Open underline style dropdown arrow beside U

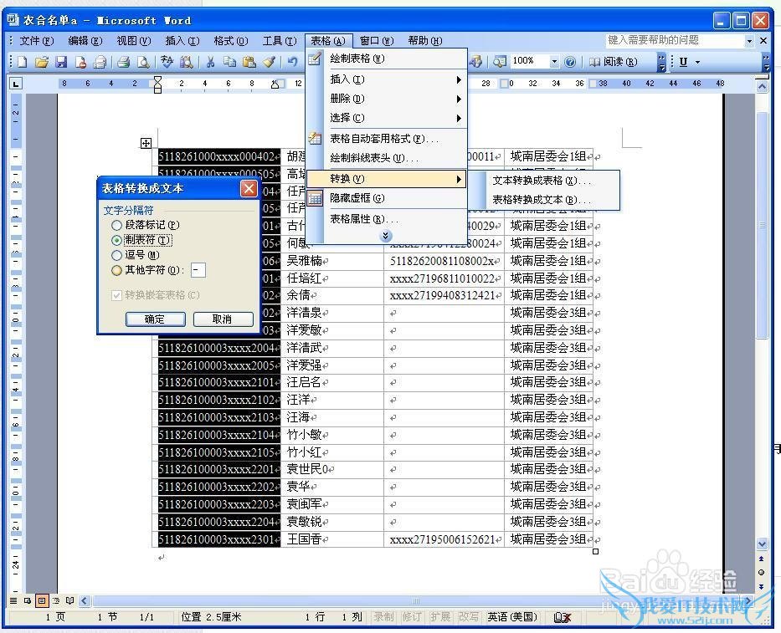pyautogui.click(x=698, y=62)
